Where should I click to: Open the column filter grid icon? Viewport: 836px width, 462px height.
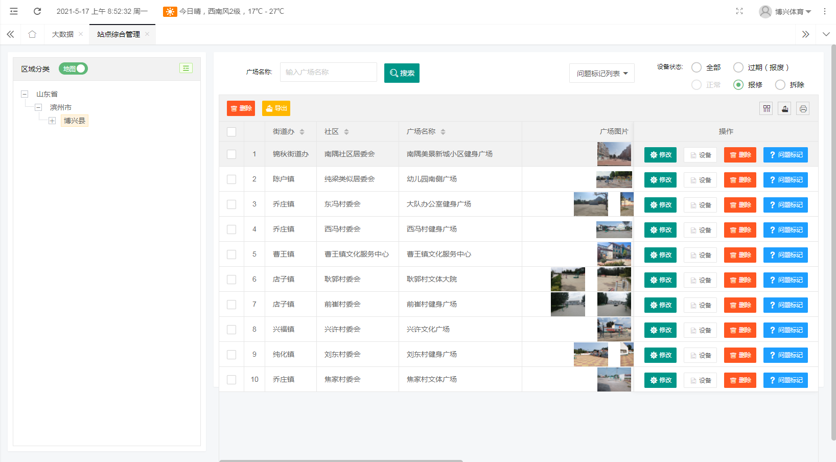tap(766, 108)
